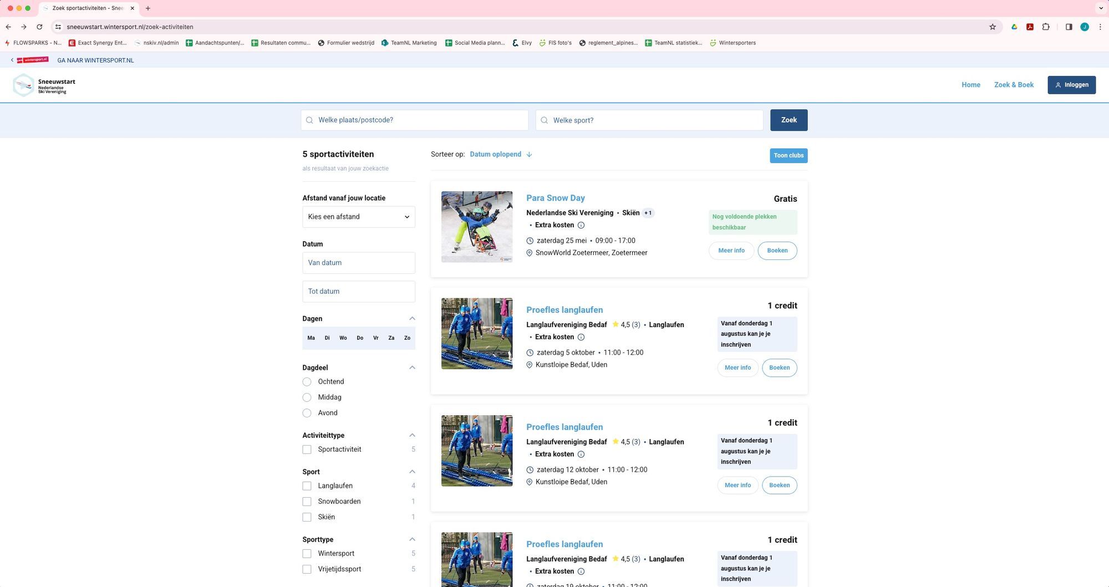This screenshot has height=587, width=1109.
Task: Check the Sportactiviteit checkbox
Action: (307, 450)
